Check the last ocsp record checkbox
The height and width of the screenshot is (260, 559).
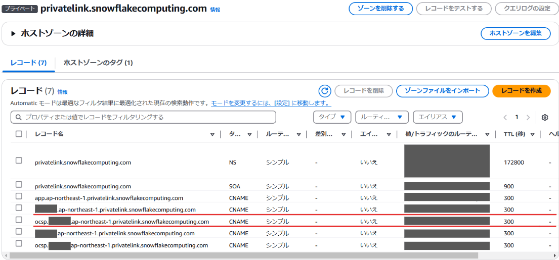(19, 244)
